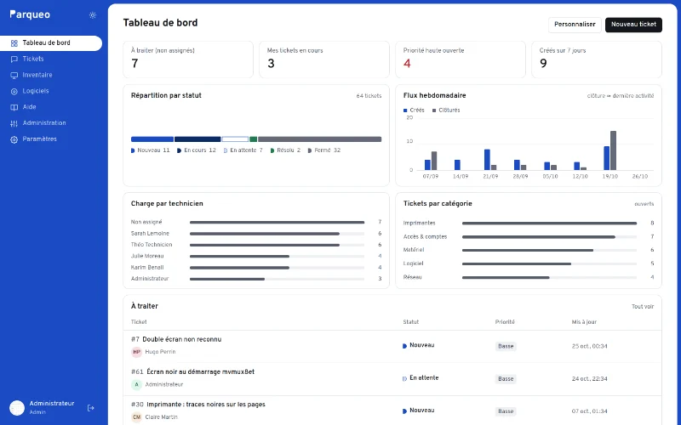
Task: Click the '64 tickets' total label
Action: [x=369, y=96]
